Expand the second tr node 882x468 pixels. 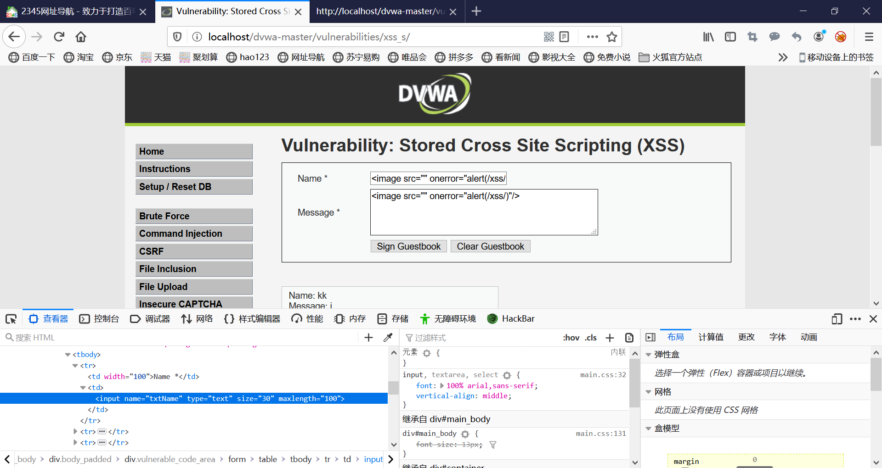[x=75, y=432]
